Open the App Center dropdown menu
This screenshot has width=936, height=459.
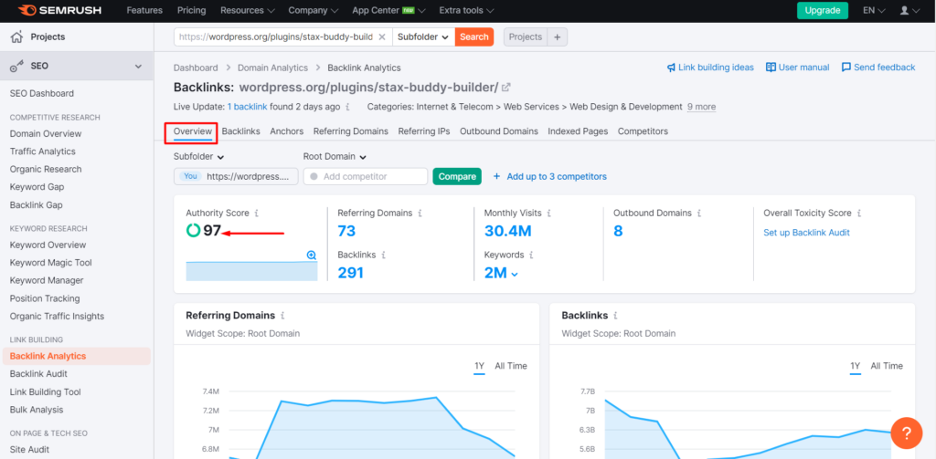[x=388, y=10]
